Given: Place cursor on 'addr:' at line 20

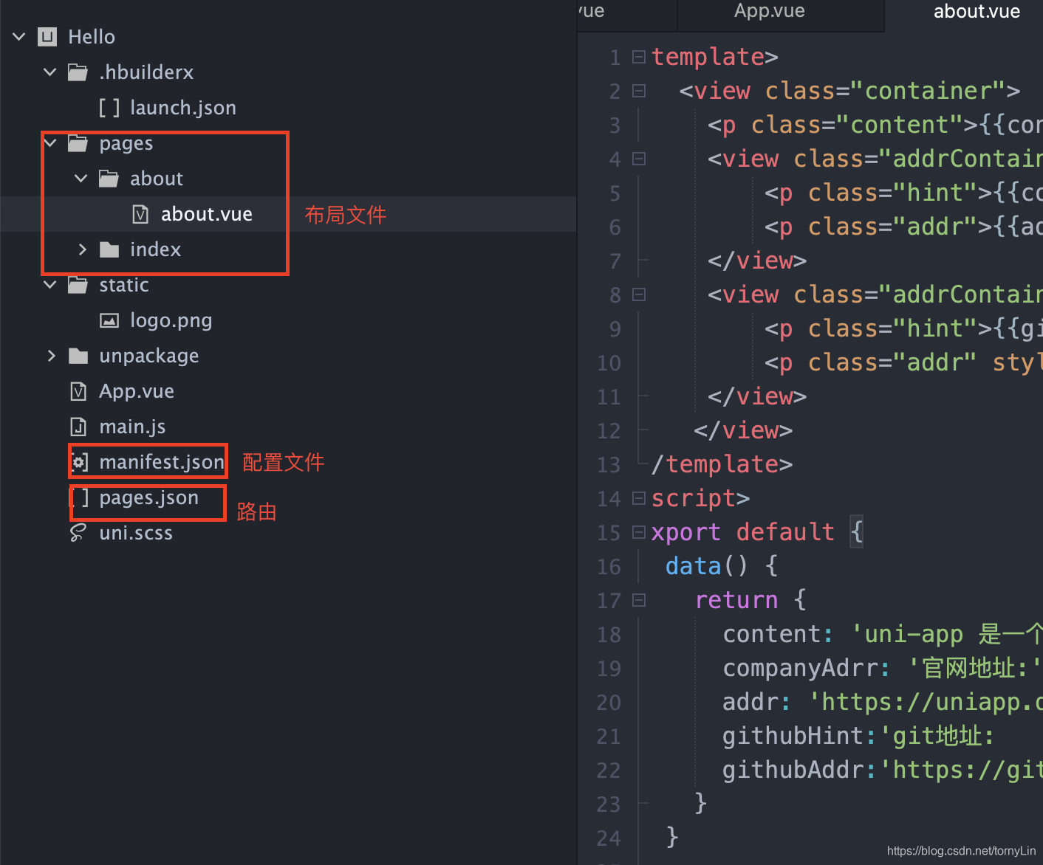Looking at the screenshot, I should [756, 702].
